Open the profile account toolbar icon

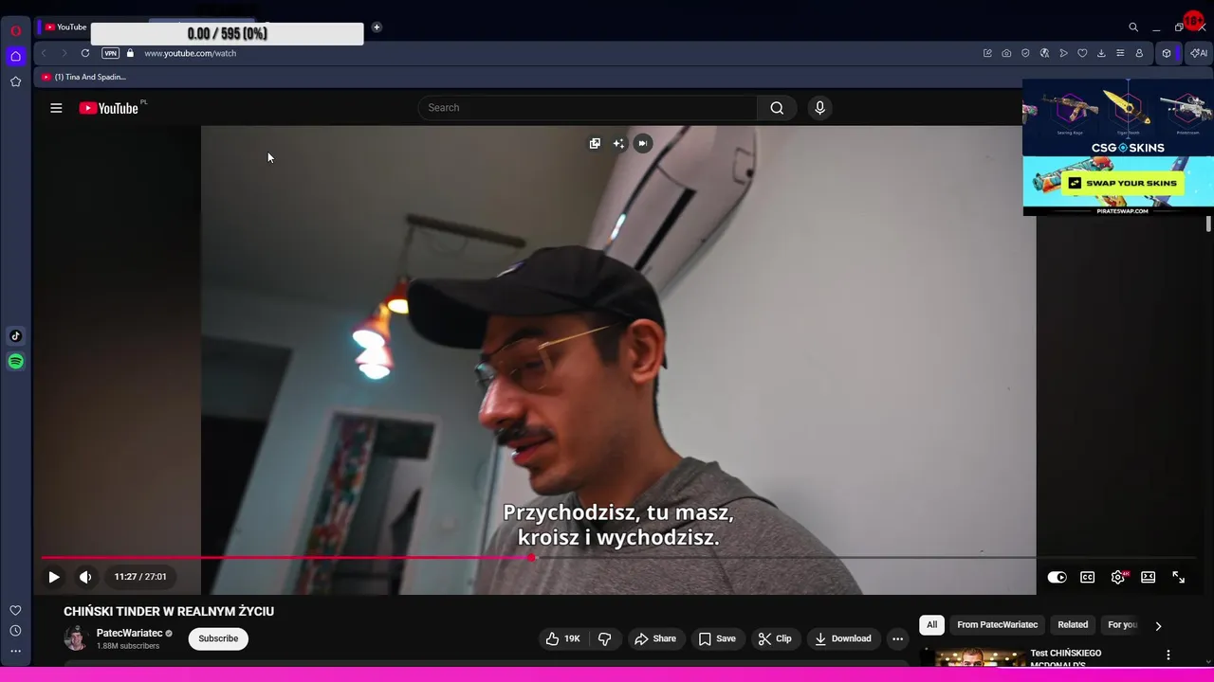coord(1139,53)
